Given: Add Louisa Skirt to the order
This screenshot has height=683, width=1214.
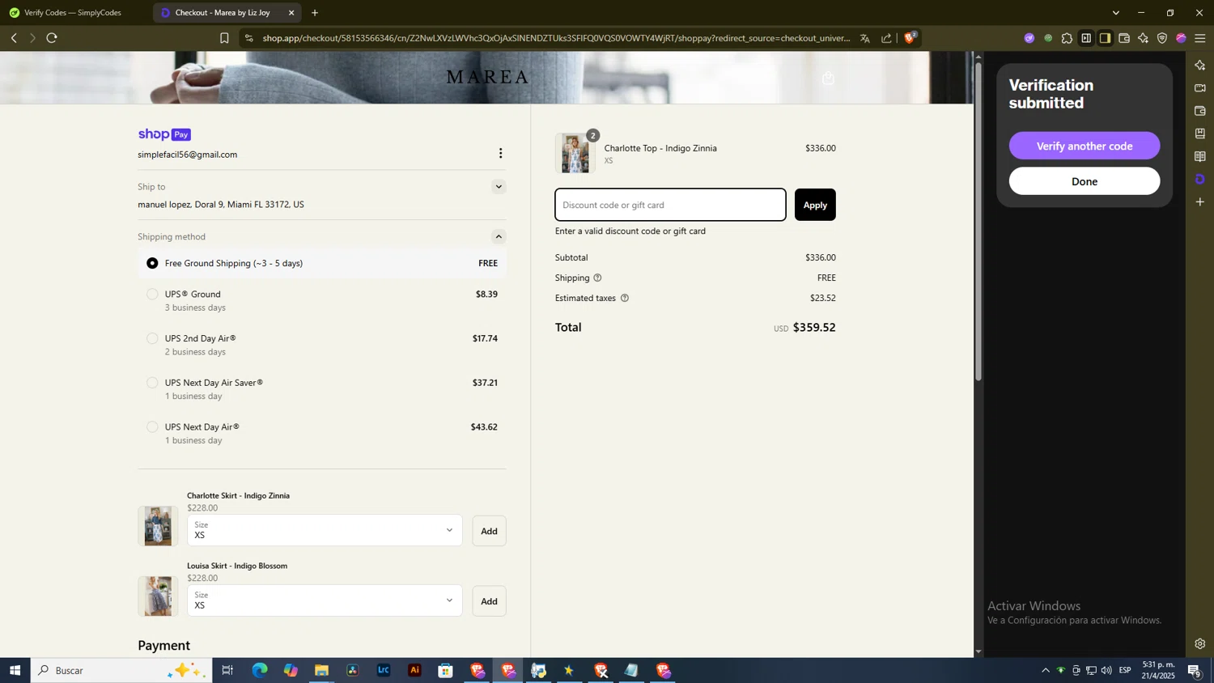Looking at the screenshot, I should (x=489, y=601).
